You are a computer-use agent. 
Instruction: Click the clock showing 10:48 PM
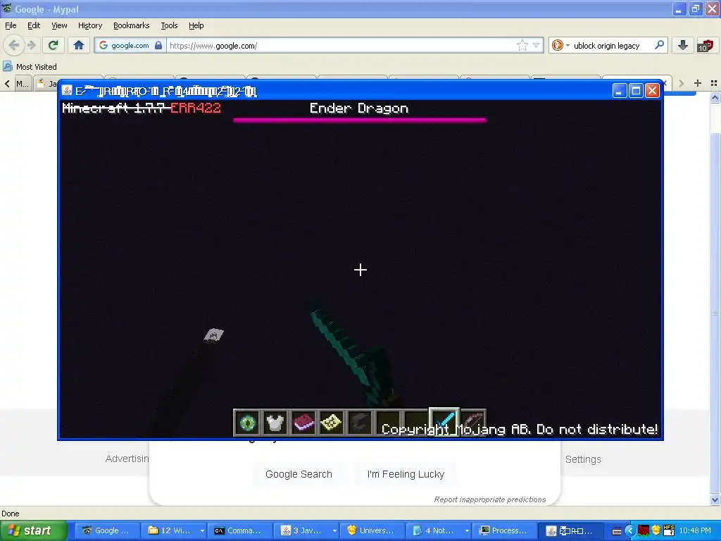(695, 530)
